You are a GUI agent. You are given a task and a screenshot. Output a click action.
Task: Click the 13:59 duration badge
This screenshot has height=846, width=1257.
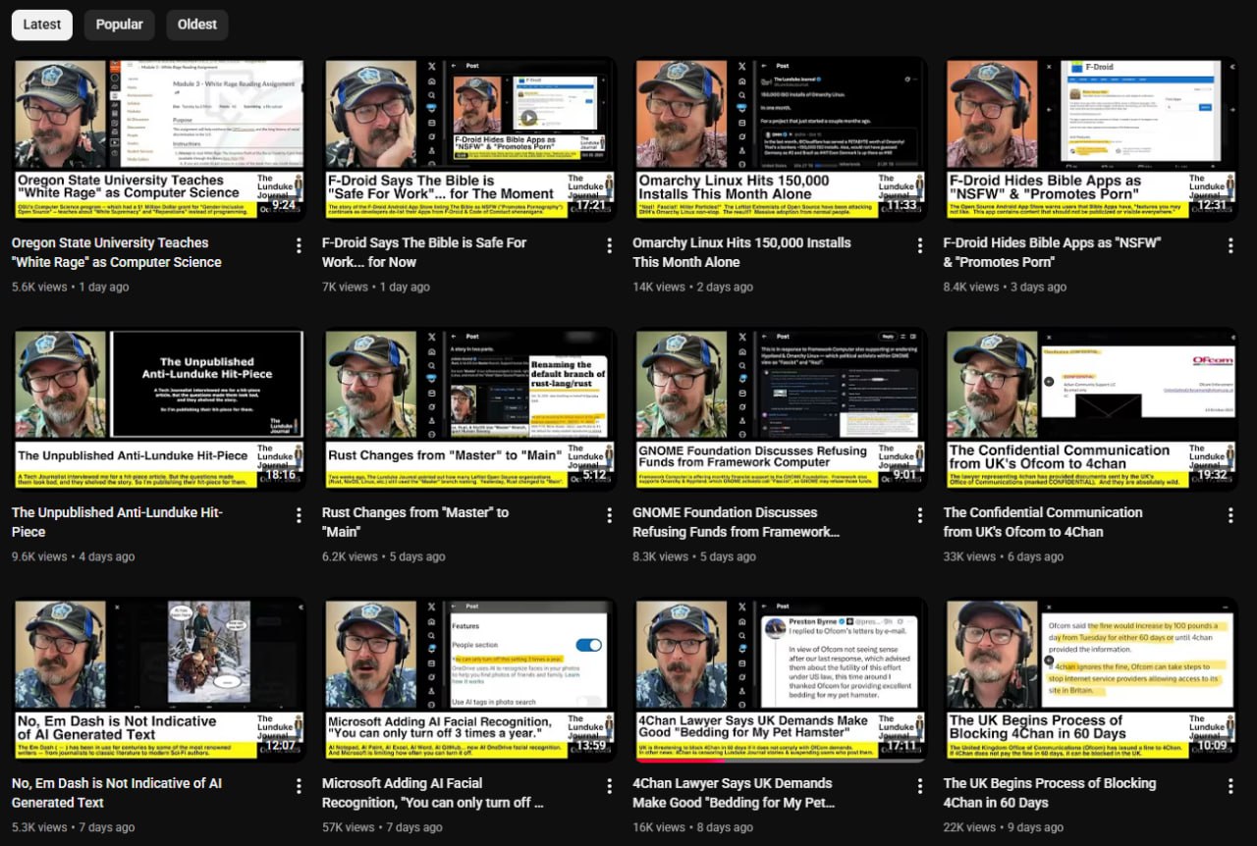(x=591, y=746)
